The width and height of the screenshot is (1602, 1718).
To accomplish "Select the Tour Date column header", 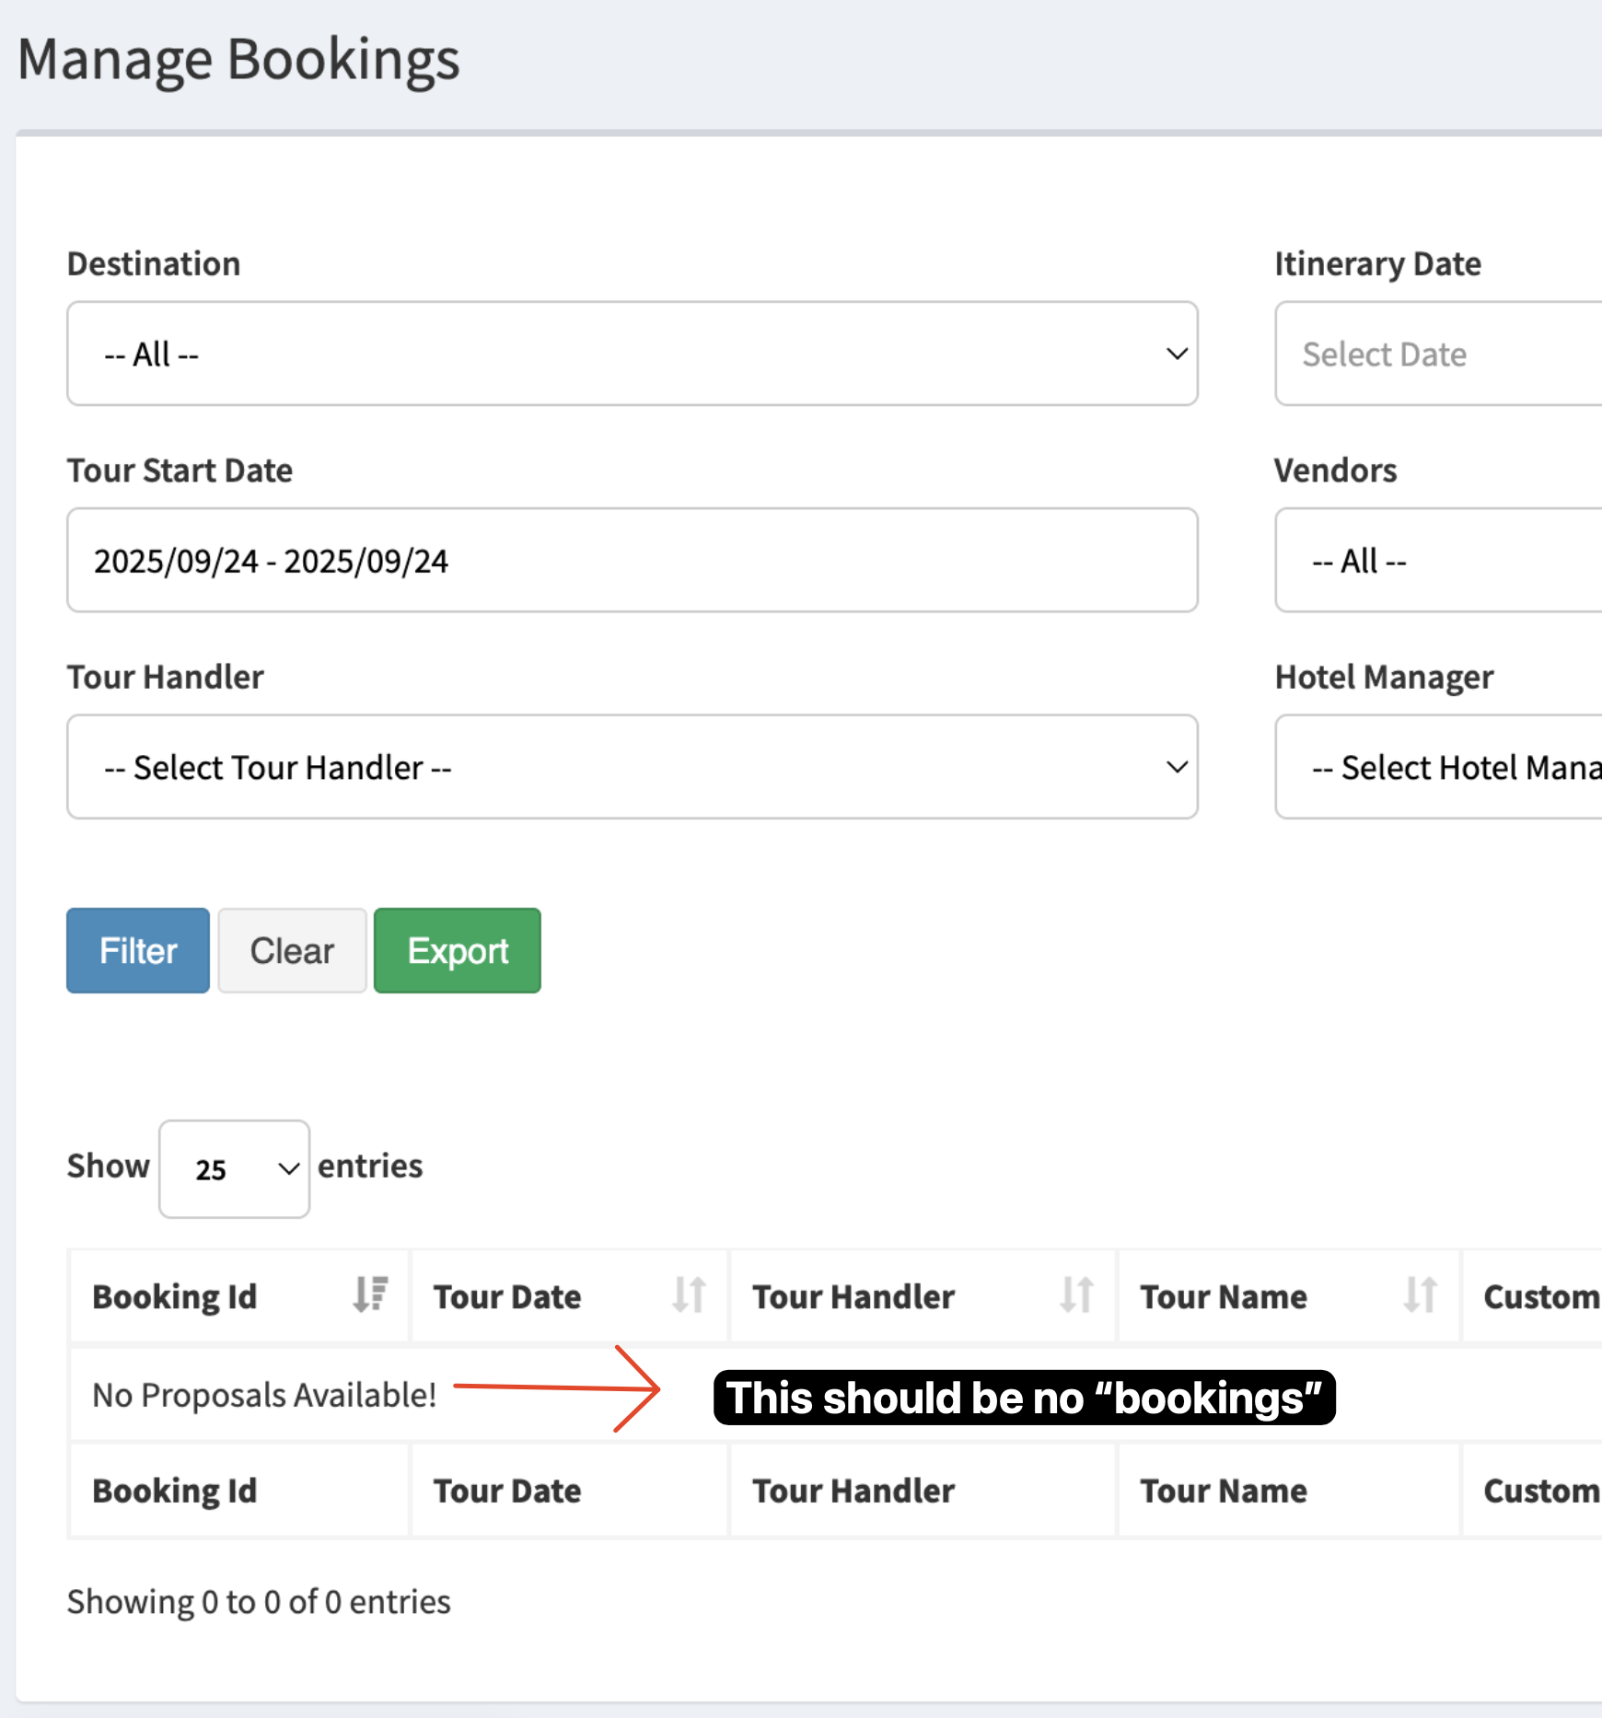I will click(507, 1296).
